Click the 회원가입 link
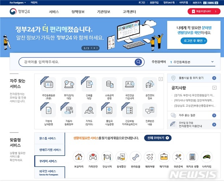The image size is (224, 185). pyautogui.click(x=154, y=3)
